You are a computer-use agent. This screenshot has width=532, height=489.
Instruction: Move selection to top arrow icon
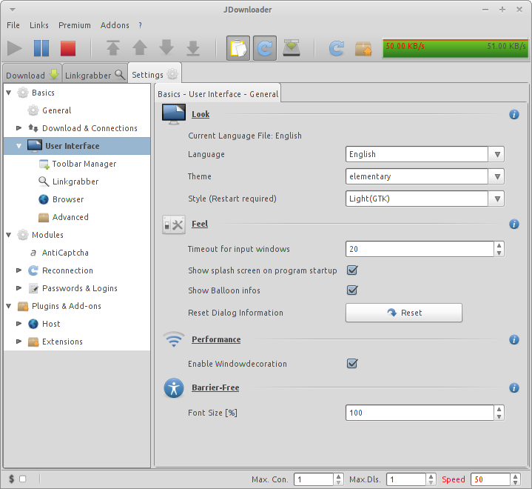[x=113, y=48]
